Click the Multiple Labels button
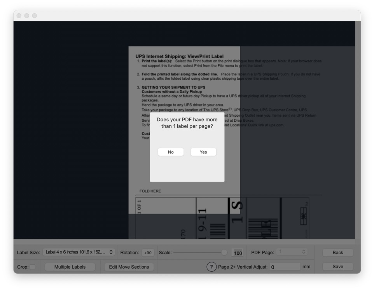This screenshot has height=290, width=374. pyautogui.click(x=70, y=267)
